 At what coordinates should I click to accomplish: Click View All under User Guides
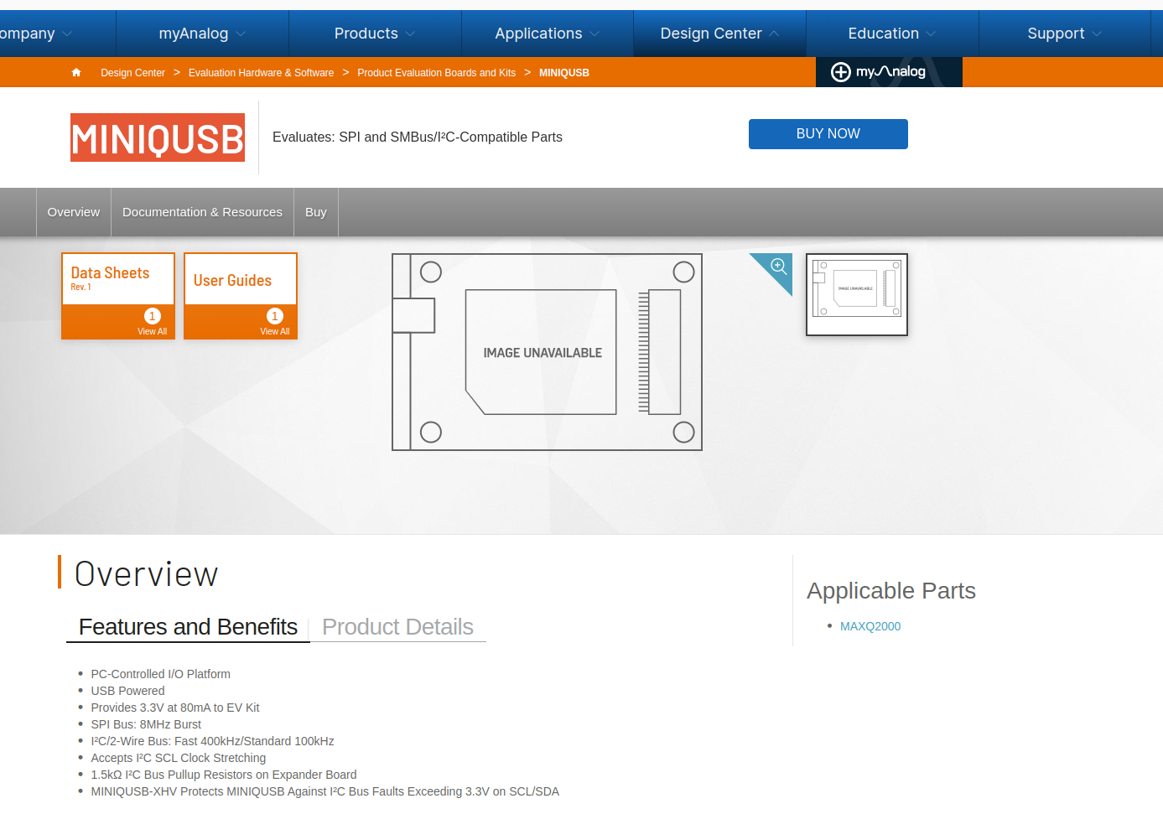(x=274, y=332)
